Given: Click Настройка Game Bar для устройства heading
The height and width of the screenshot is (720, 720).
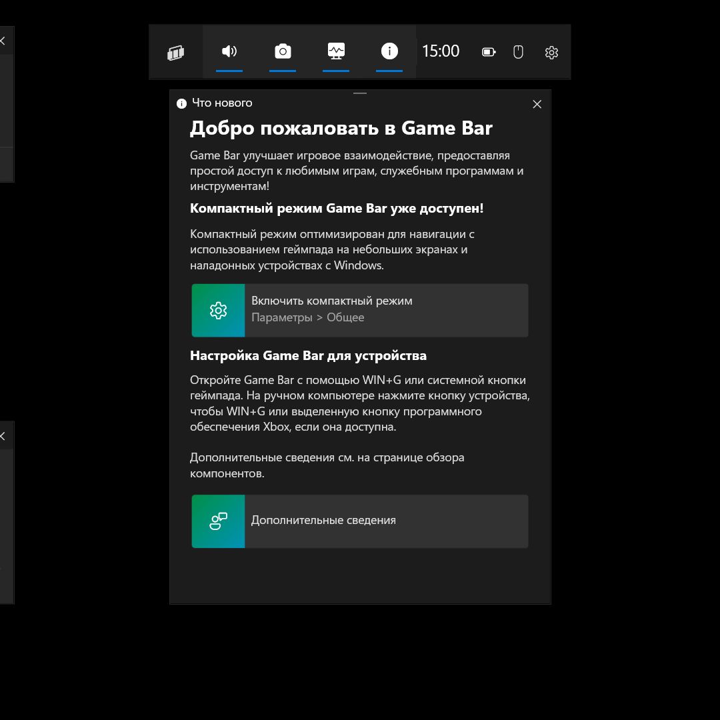Looking at the screenshot, I should tap(308, 355).
